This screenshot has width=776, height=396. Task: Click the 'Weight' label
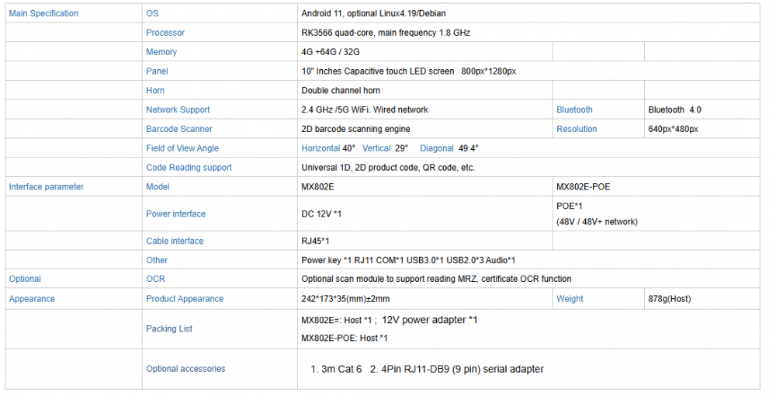[x=570, y=299]
